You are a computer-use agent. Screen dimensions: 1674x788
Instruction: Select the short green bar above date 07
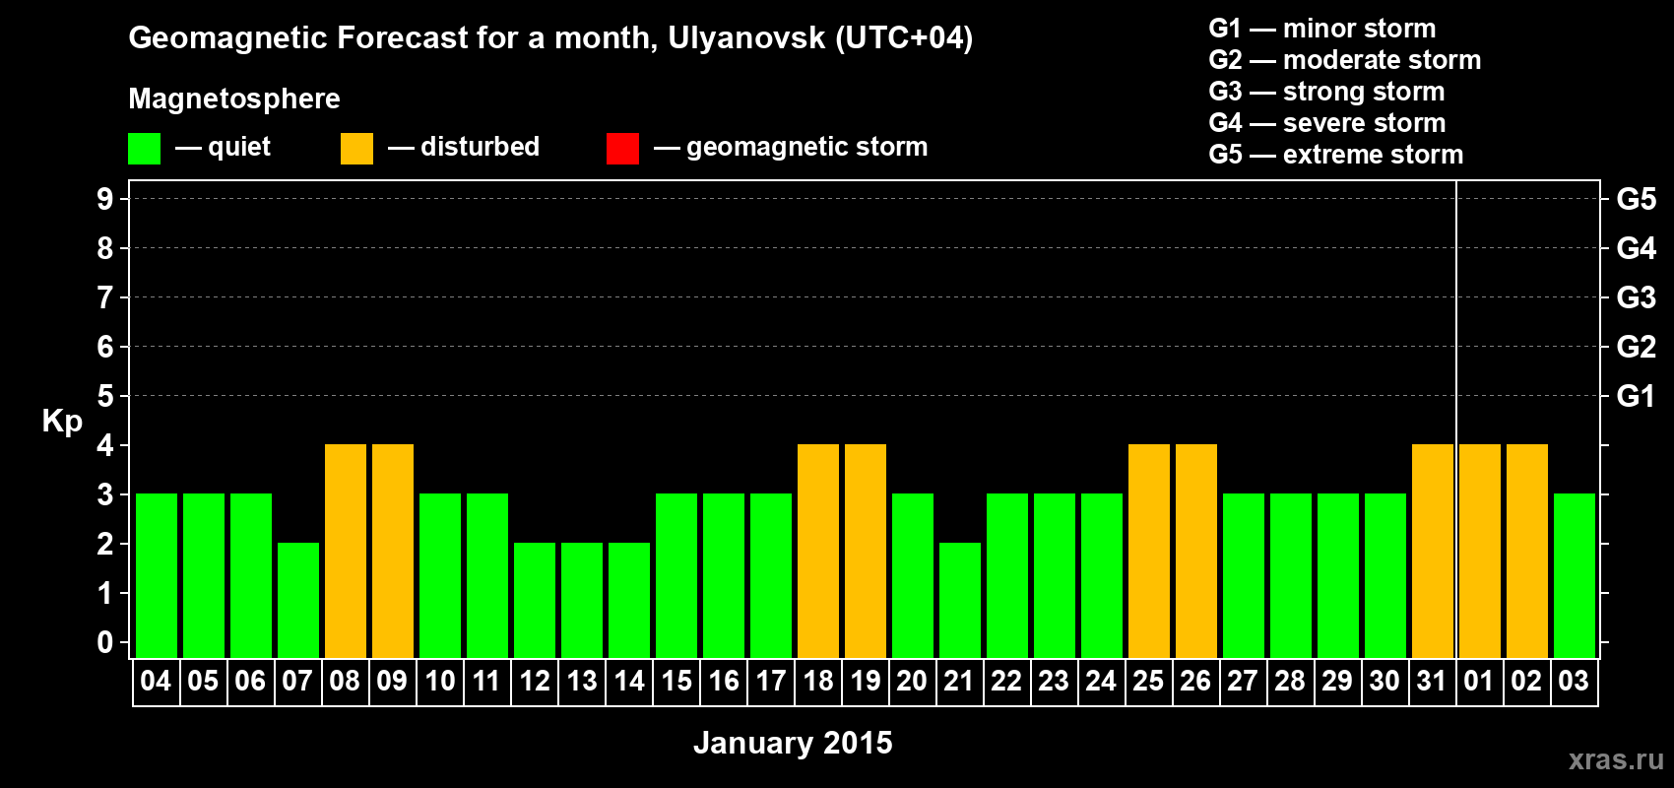coord(298,600)
